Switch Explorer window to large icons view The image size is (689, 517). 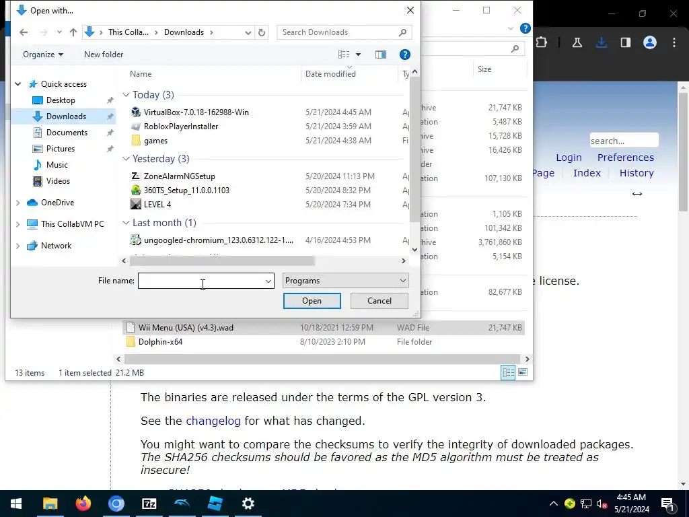pos(522,372)
